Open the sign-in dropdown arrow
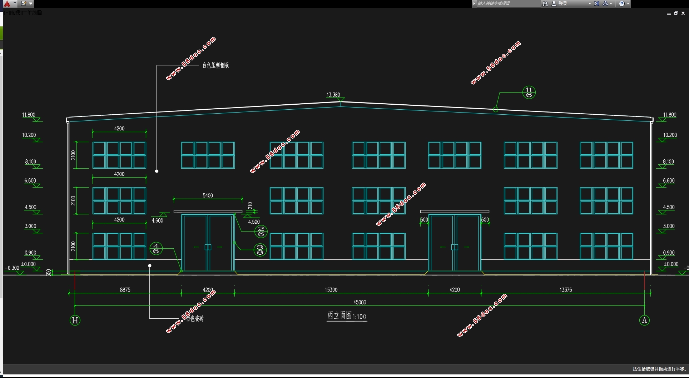689x378 pixels. coord(590,4)
